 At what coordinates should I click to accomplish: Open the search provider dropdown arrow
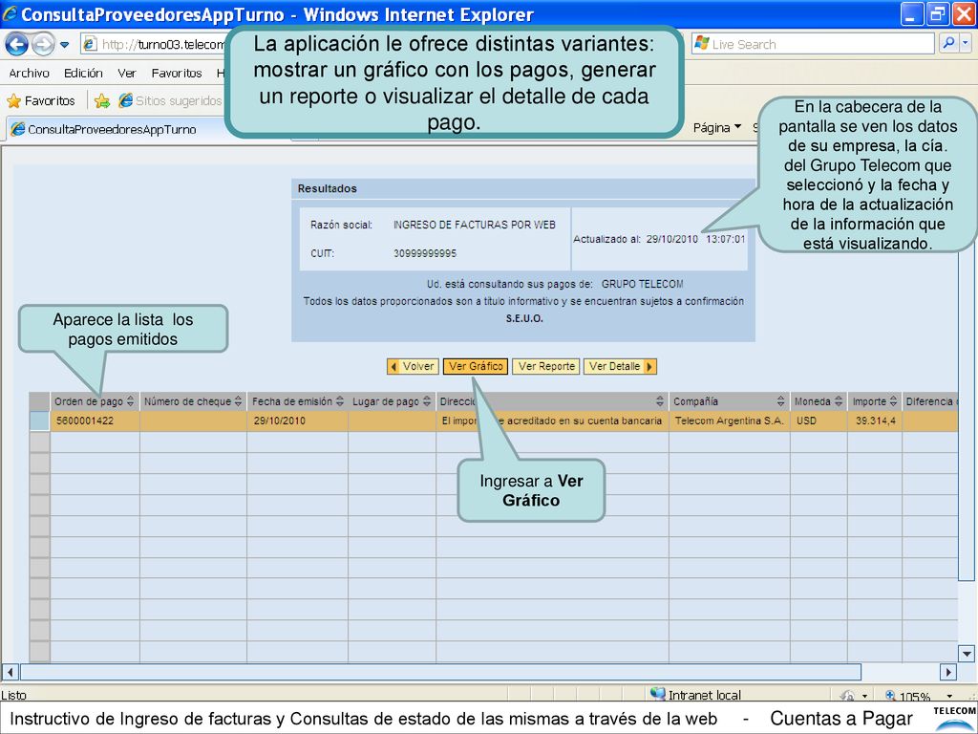tap(966, 44)
